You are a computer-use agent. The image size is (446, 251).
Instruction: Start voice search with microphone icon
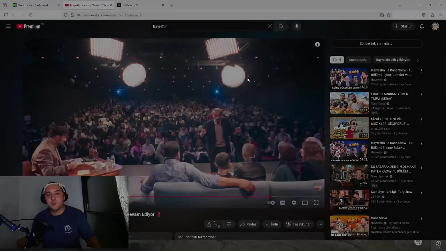pos(297,26)
